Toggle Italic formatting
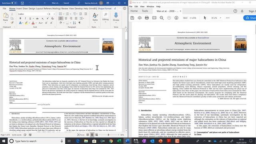 [x=25, y=18]
